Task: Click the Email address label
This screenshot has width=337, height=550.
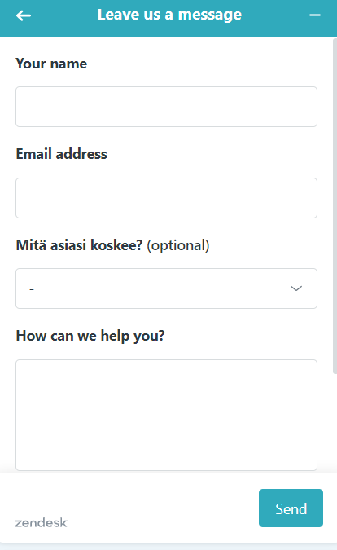Action: [62, 154]
